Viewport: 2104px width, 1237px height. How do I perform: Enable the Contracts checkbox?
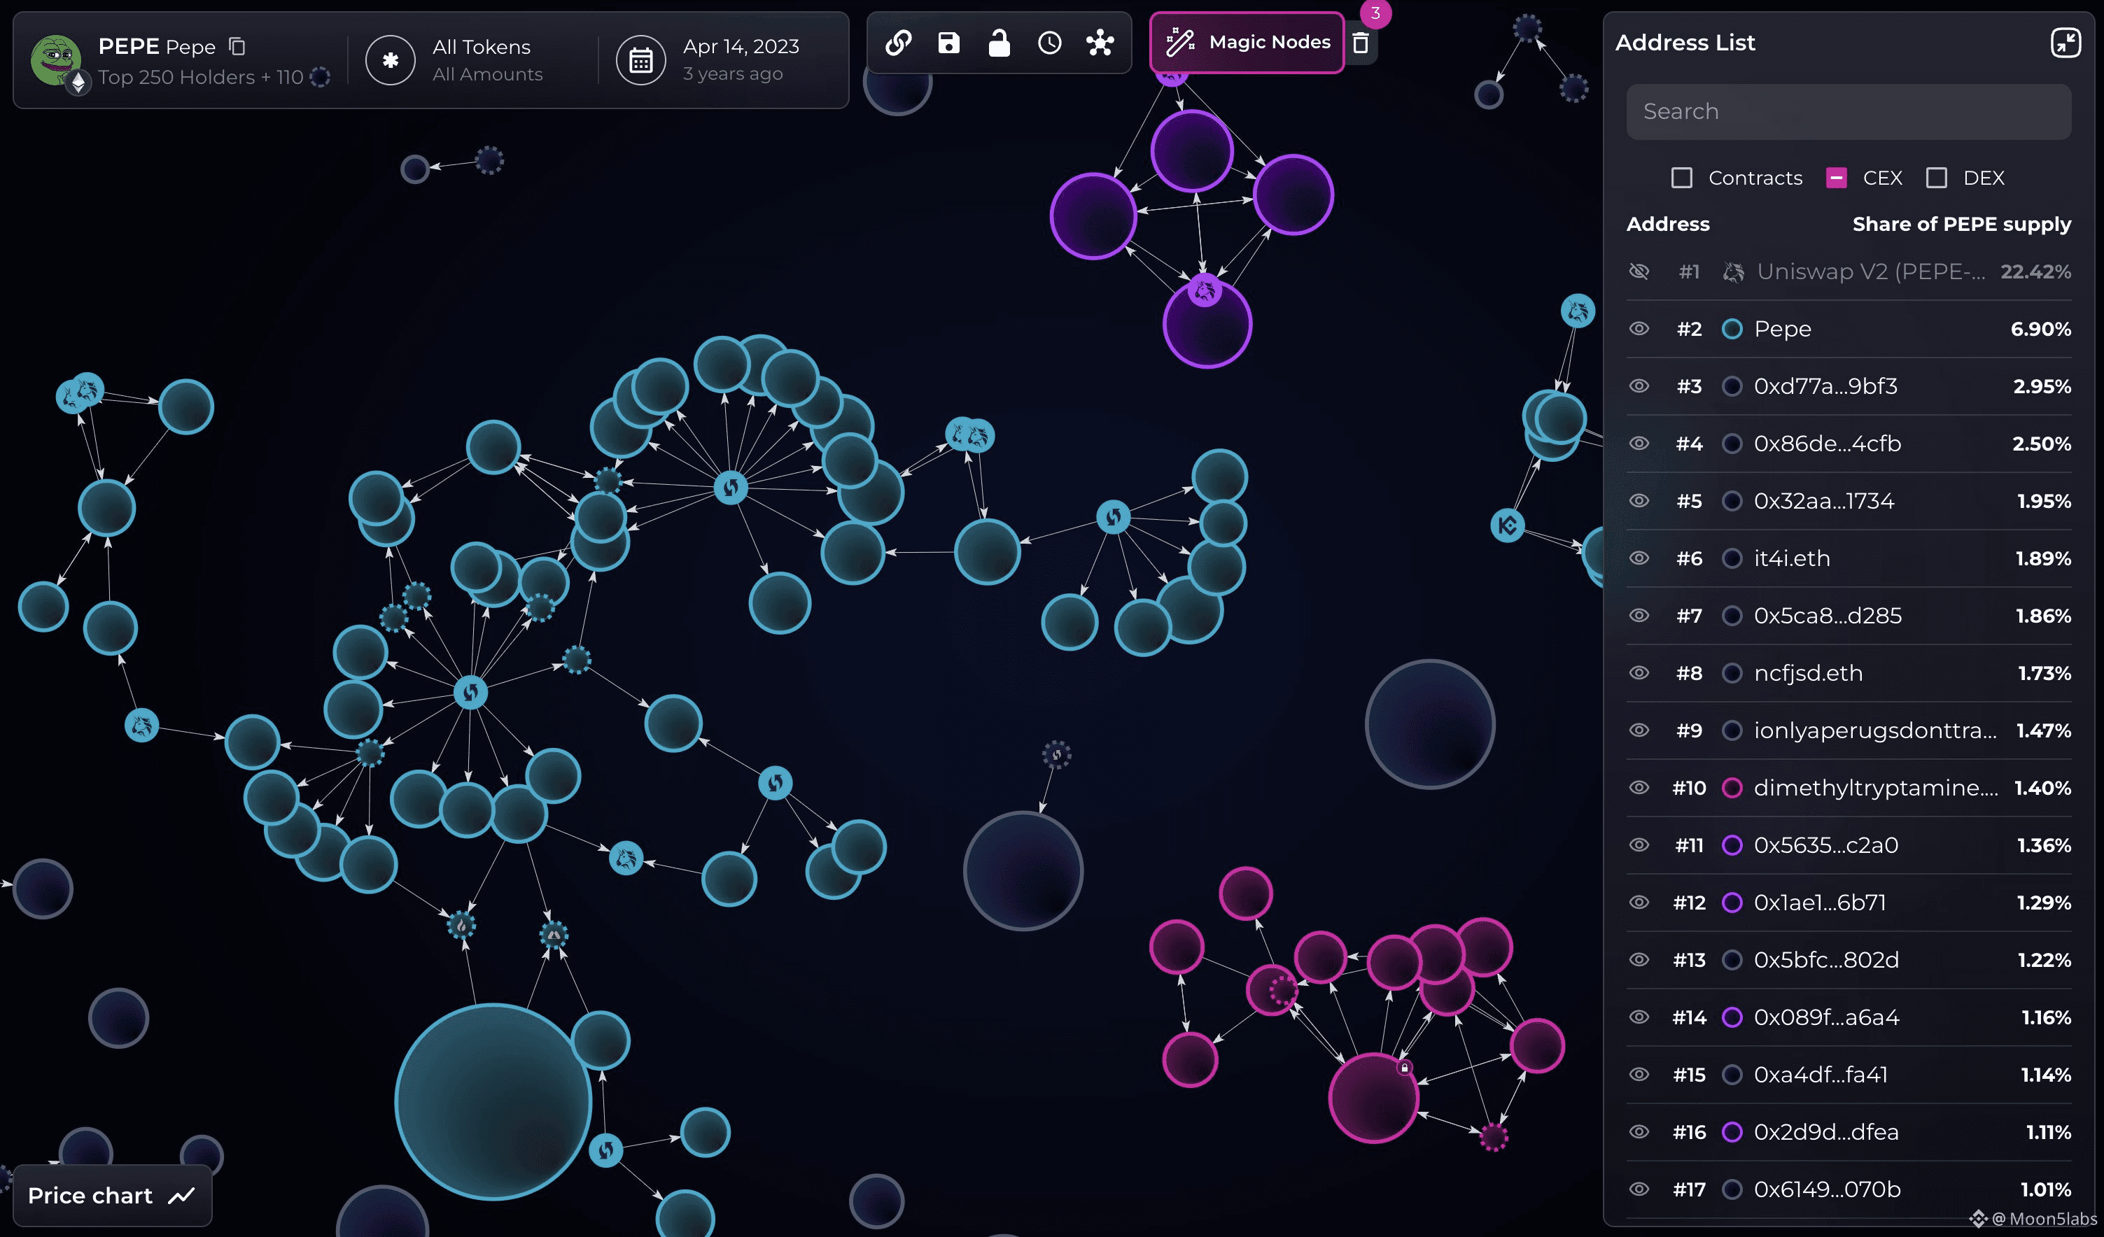[1681, 178]
